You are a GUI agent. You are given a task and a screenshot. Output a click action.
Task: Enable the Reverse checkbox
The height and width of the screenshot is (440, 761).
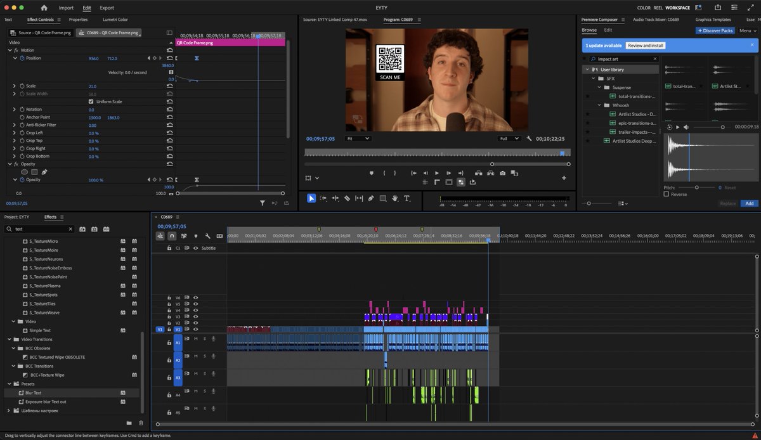666,195
